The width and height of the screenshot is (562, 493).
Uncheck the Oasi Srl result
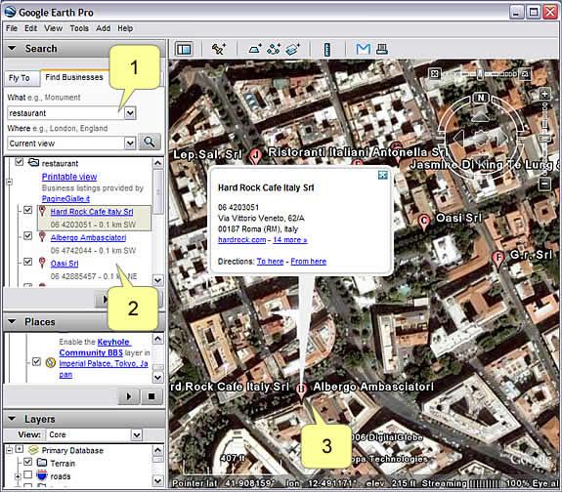click(x=27, y=262)
